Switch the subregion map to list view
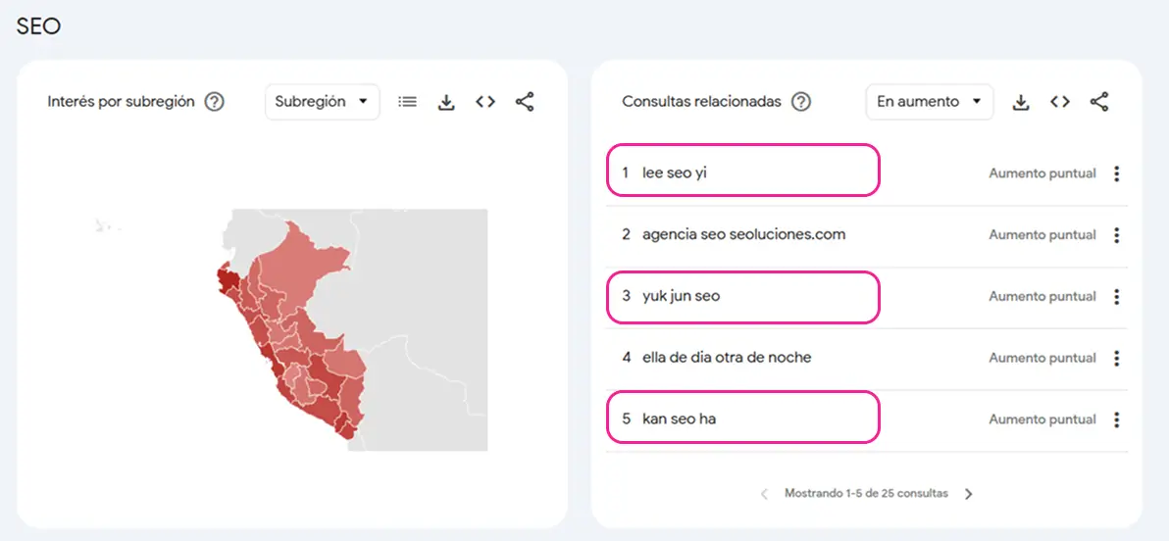Viewport: 1169px width, 541px height. [407, 102]
